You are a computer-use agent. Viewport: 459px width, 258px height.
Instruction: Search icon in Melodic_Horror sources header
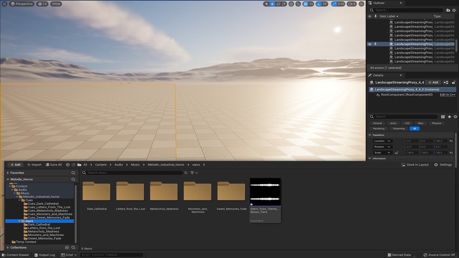(73, 179)
